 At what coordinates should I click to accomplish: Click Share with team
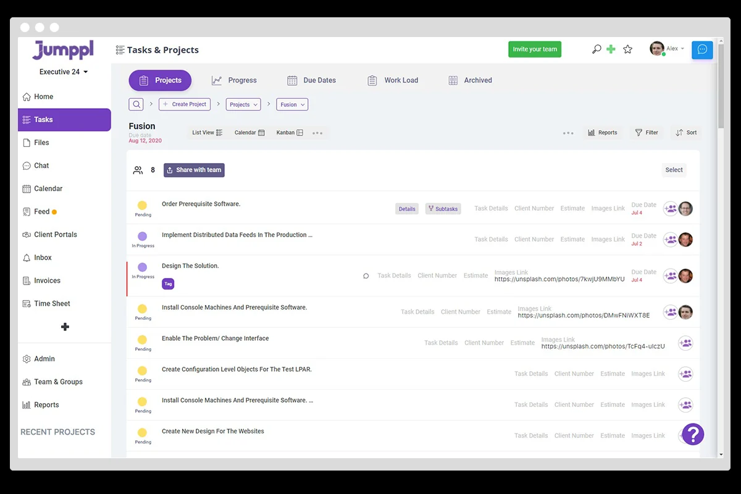194,170
